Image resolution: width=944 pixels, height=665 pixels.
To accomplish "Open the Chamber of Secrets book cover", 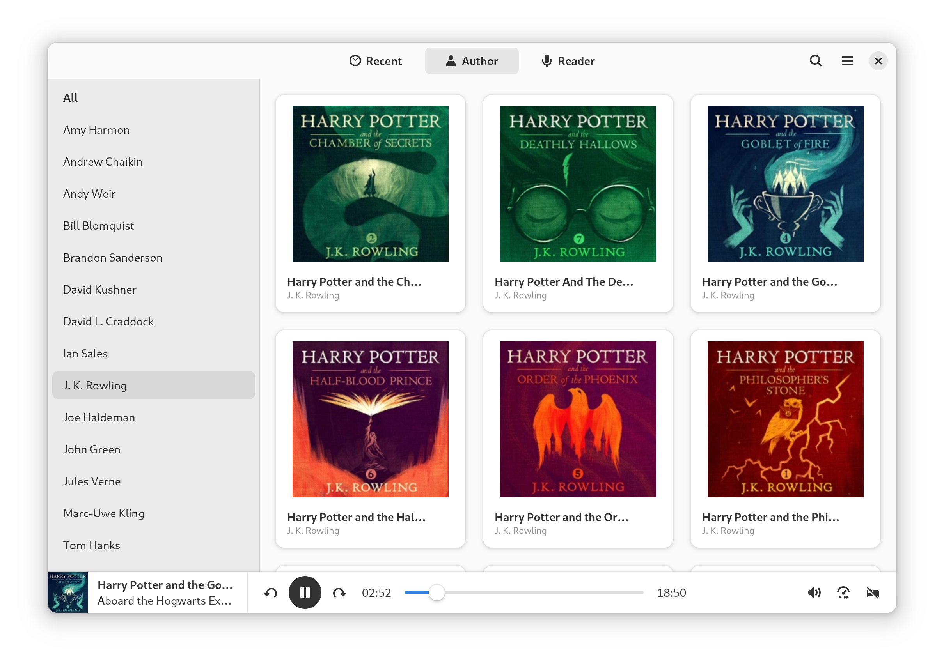I will pyautogui.click(x=370, y=184).
